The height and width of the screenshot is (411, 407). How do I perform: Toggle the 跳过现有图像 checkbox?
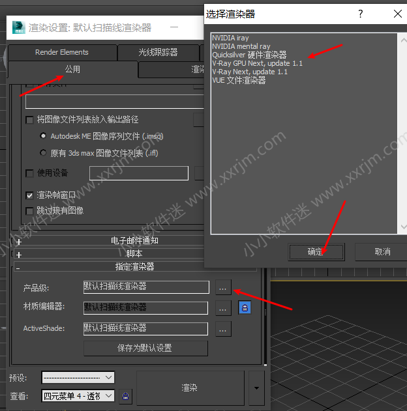point(29,210)
